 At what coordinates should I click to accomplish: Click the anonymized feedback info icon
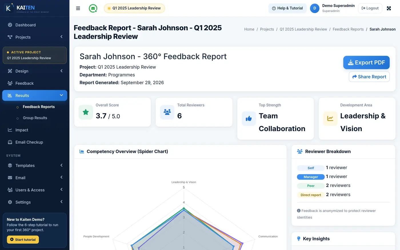coord(299,211)
